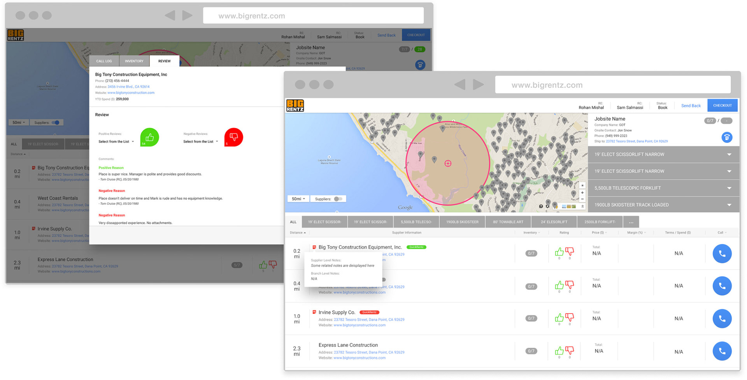This screenshot has height=380, width=747.
Task: Open the 50mi radius dropdown in front window
Action: (298, 199)
